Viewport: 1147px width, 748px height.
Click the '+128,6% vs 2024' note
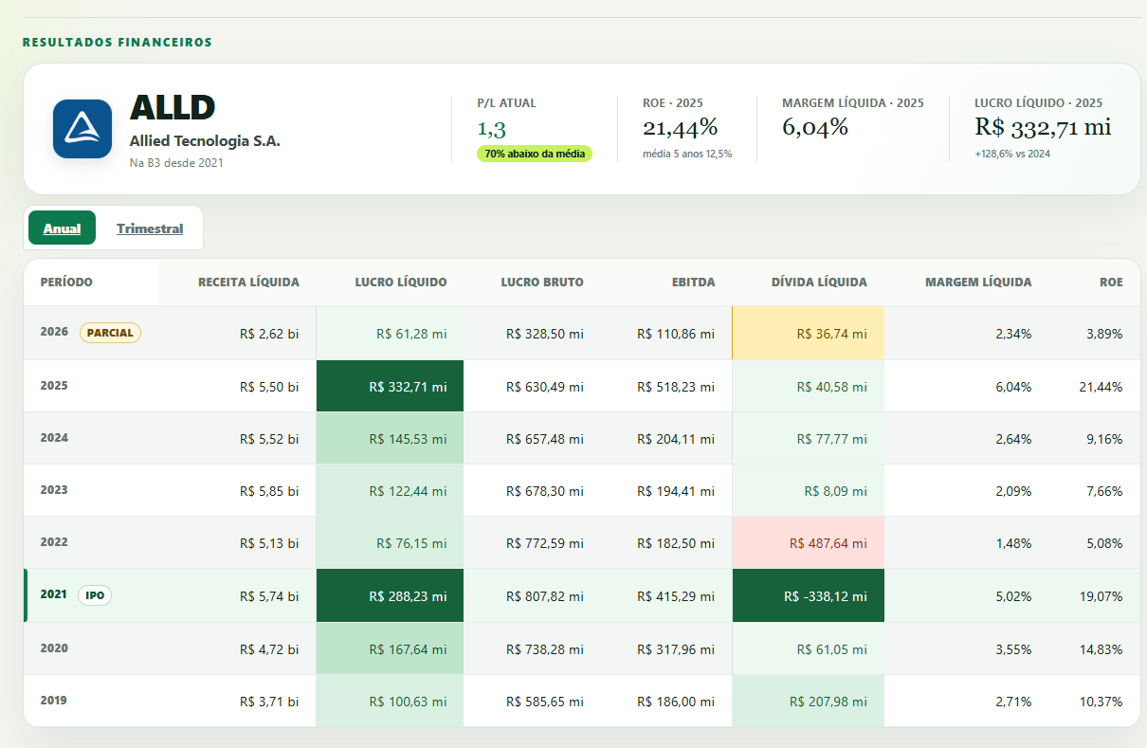1012,154
